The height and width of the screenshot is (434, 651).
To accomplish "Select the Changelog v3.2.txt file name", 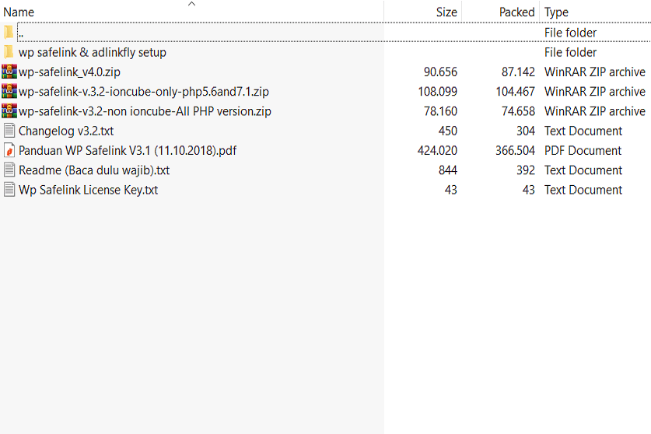I will (66, 131).
